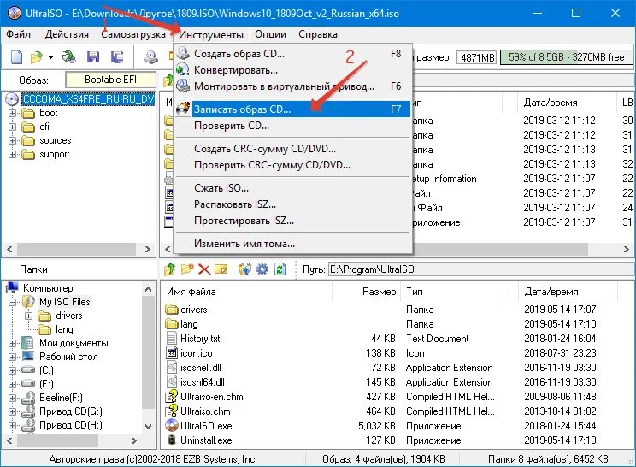Open the Справка menu

click(x=318, y=34)
